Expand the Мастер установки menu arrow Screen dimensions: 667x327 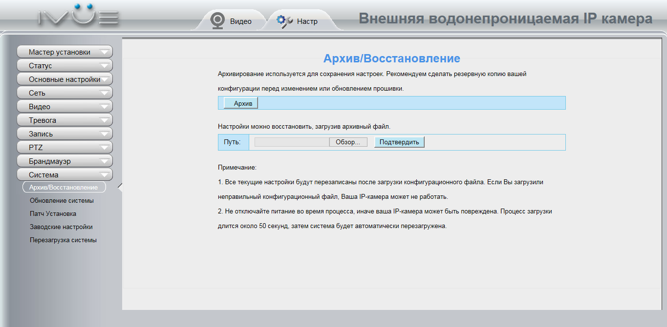pos(105,52)
